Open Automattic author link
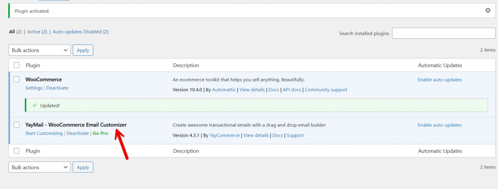This screenshot has height=189, width=498. pos(224,90)
